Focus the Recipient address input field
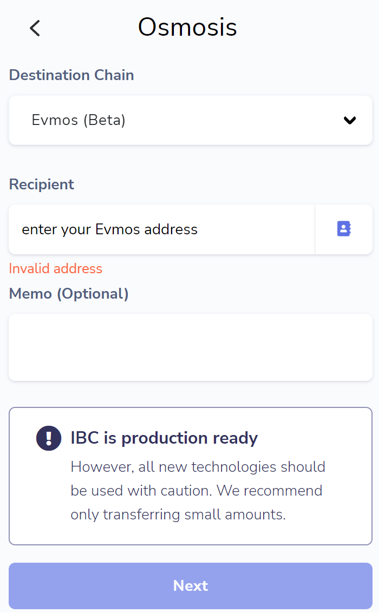This screenshot has width=385, height=613. 162,229
